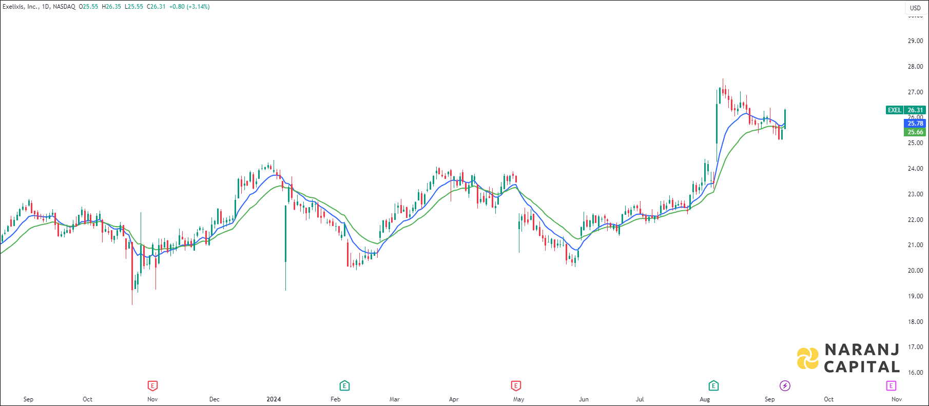Click the Naranj Capital logo
Image resolution: width=929 pixels, height=406 pixels.
coord(848,358)
